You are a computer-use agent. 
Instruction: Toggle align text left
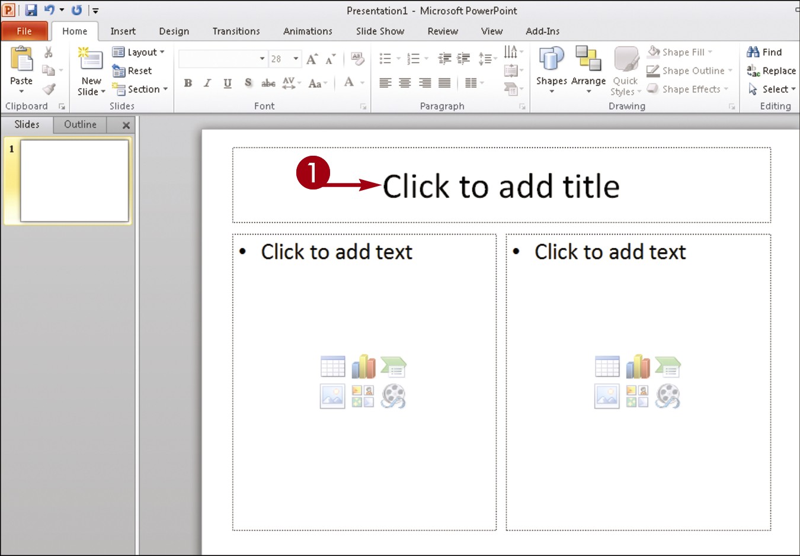pyautogui.click(x=385, y=83)
